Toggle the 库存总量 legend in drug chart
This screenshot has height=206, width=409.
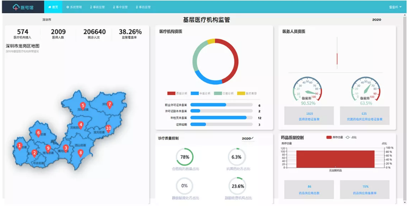point(335,137)
